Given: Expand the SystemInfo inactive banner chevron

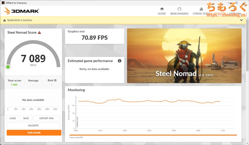Looking at the screenshot, I should (x=241, y=20).
